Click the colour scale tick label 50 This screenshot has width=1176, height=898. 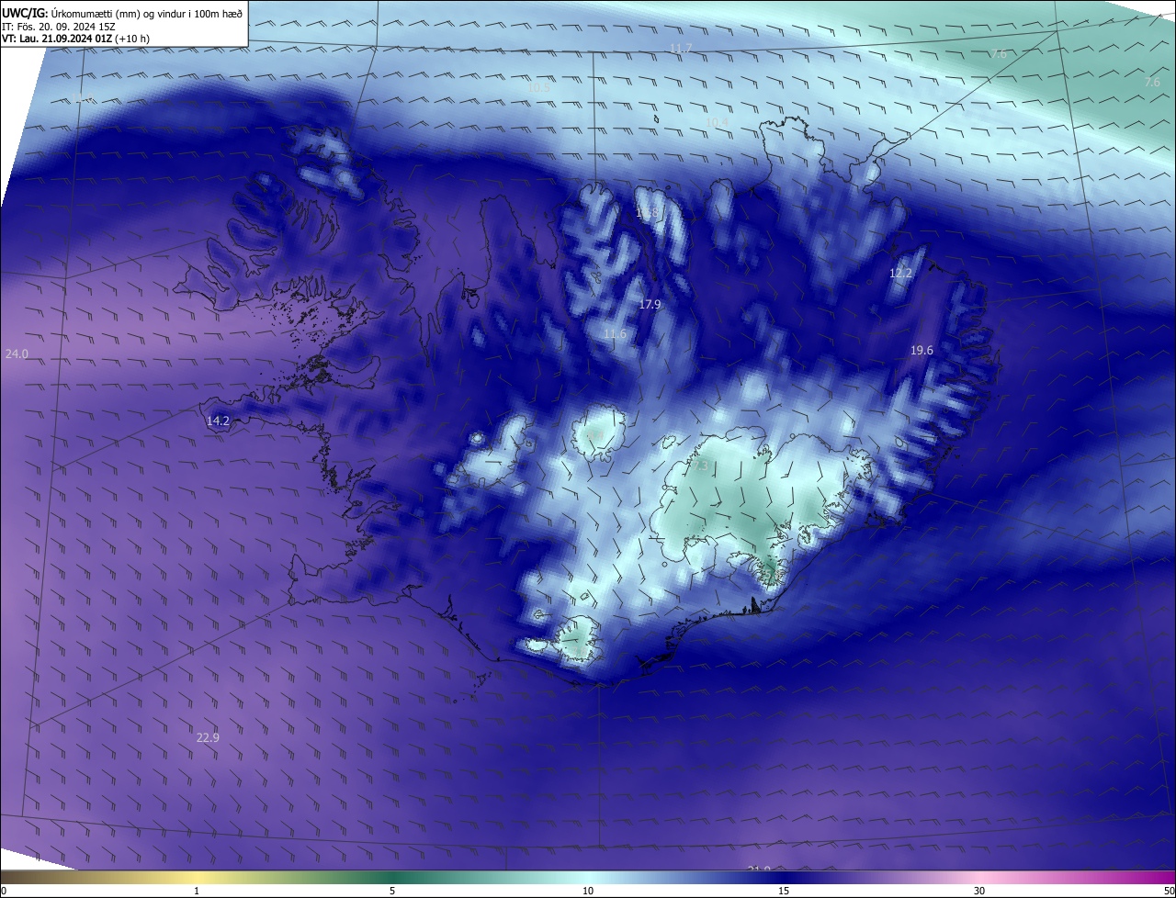1169,891
